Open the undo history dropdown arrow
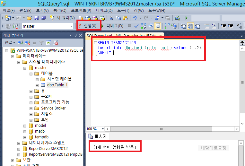This screenshot has height=166, width=245. point(140,18)
